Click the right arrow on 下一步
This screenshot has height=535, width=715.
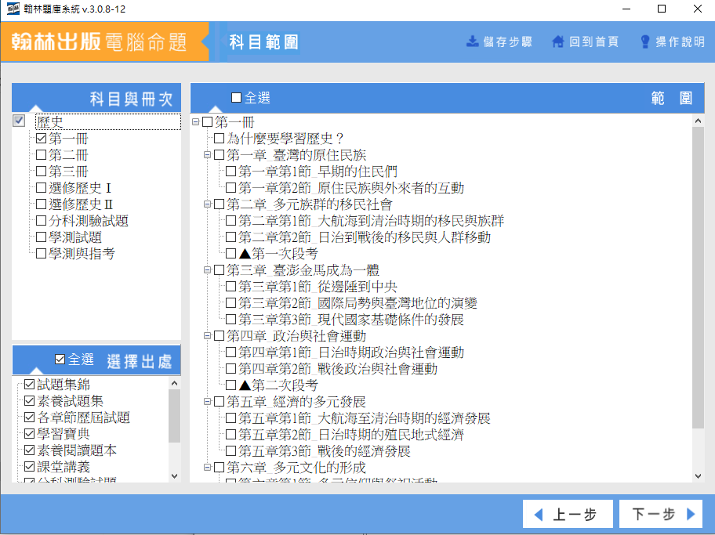(691, 515)
